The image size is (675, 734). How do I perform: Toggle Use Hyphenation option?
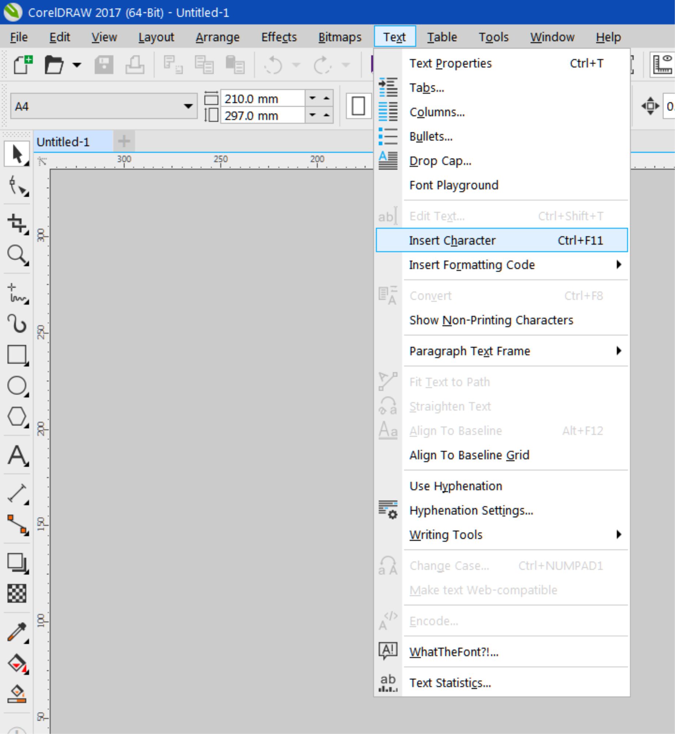pyautogui.click(x=456, y=486)
